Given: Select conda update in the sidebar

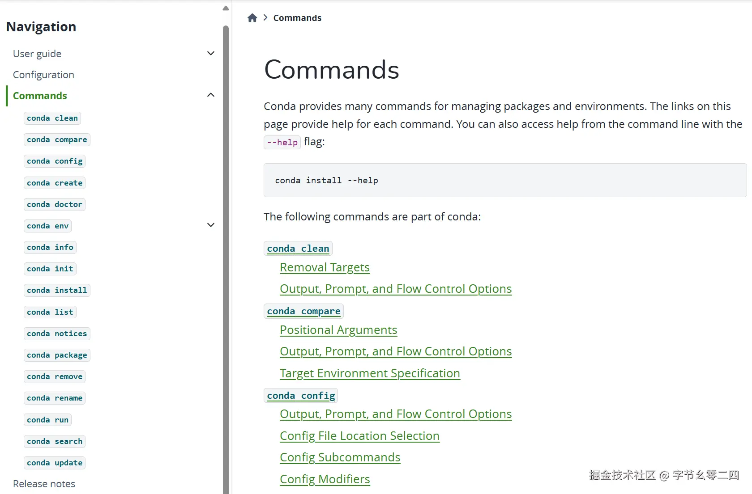Looking at the screenshot, I should click(x=55, y=463).
